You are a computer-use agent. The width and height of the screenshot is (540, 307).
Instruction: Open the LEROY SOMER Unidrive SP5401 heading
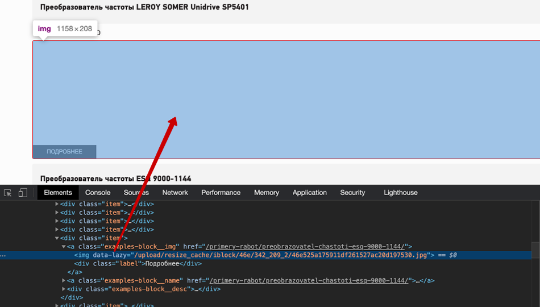point(144,7)
